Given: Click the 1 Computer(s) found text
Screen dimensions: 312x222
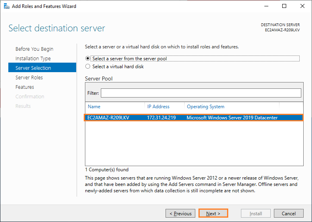Looking at the screenshot, I should (107, 170).
